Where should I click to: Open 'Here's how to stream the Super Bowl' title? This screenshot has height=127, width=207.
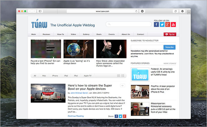click(x=90, y=87)
